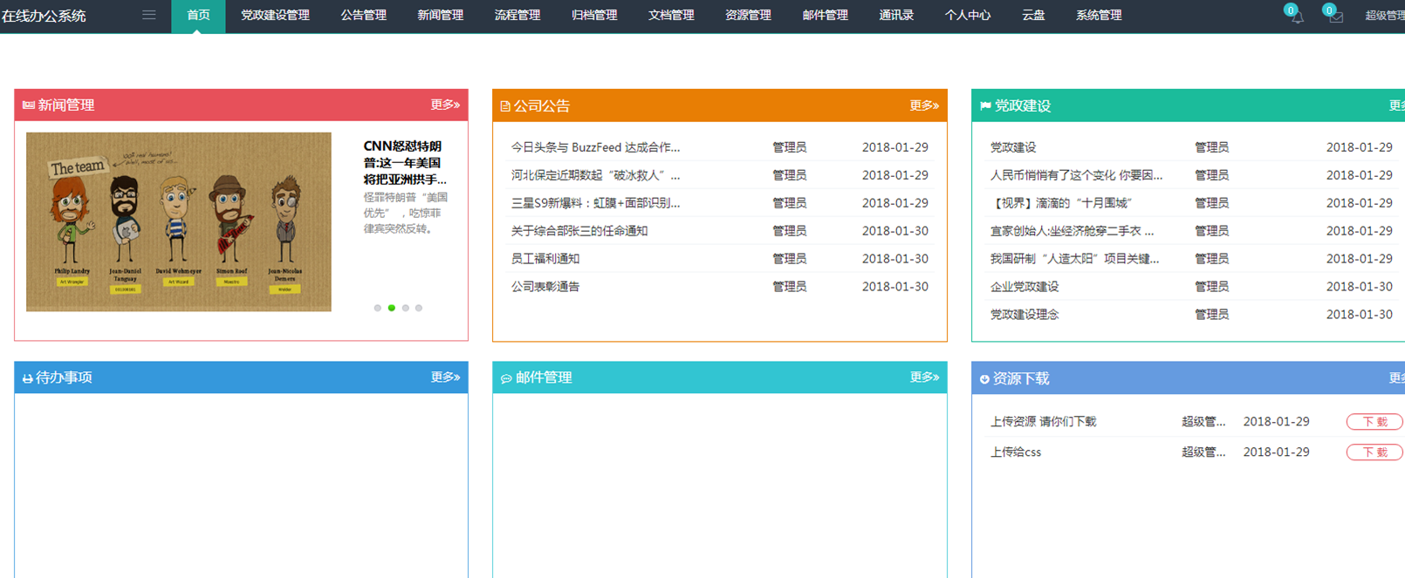Open the mail envelope icon in header
The width and height of the screenshot is (1405, 578).
1336,17
